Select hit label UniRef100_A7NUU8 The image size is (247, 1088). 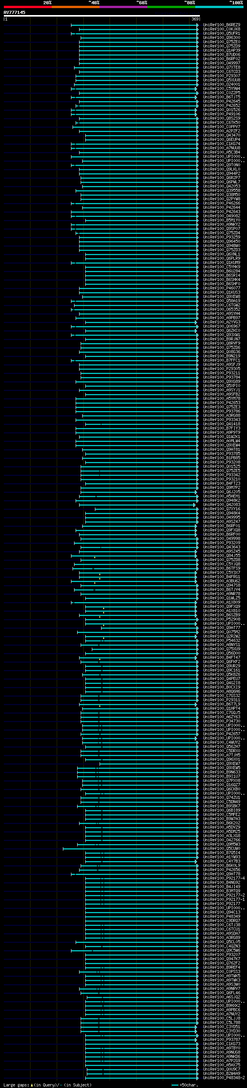(x=222, y=148)
